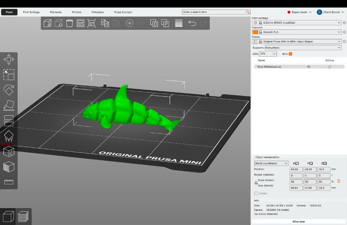Image resolution: width=347 pixels, height=225 pixels.
Task: Open the Print settings preset dropdown
Action: [x=297, y=23]
